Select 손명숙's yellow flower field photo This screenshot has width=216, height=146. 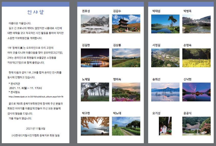(196, 58)
